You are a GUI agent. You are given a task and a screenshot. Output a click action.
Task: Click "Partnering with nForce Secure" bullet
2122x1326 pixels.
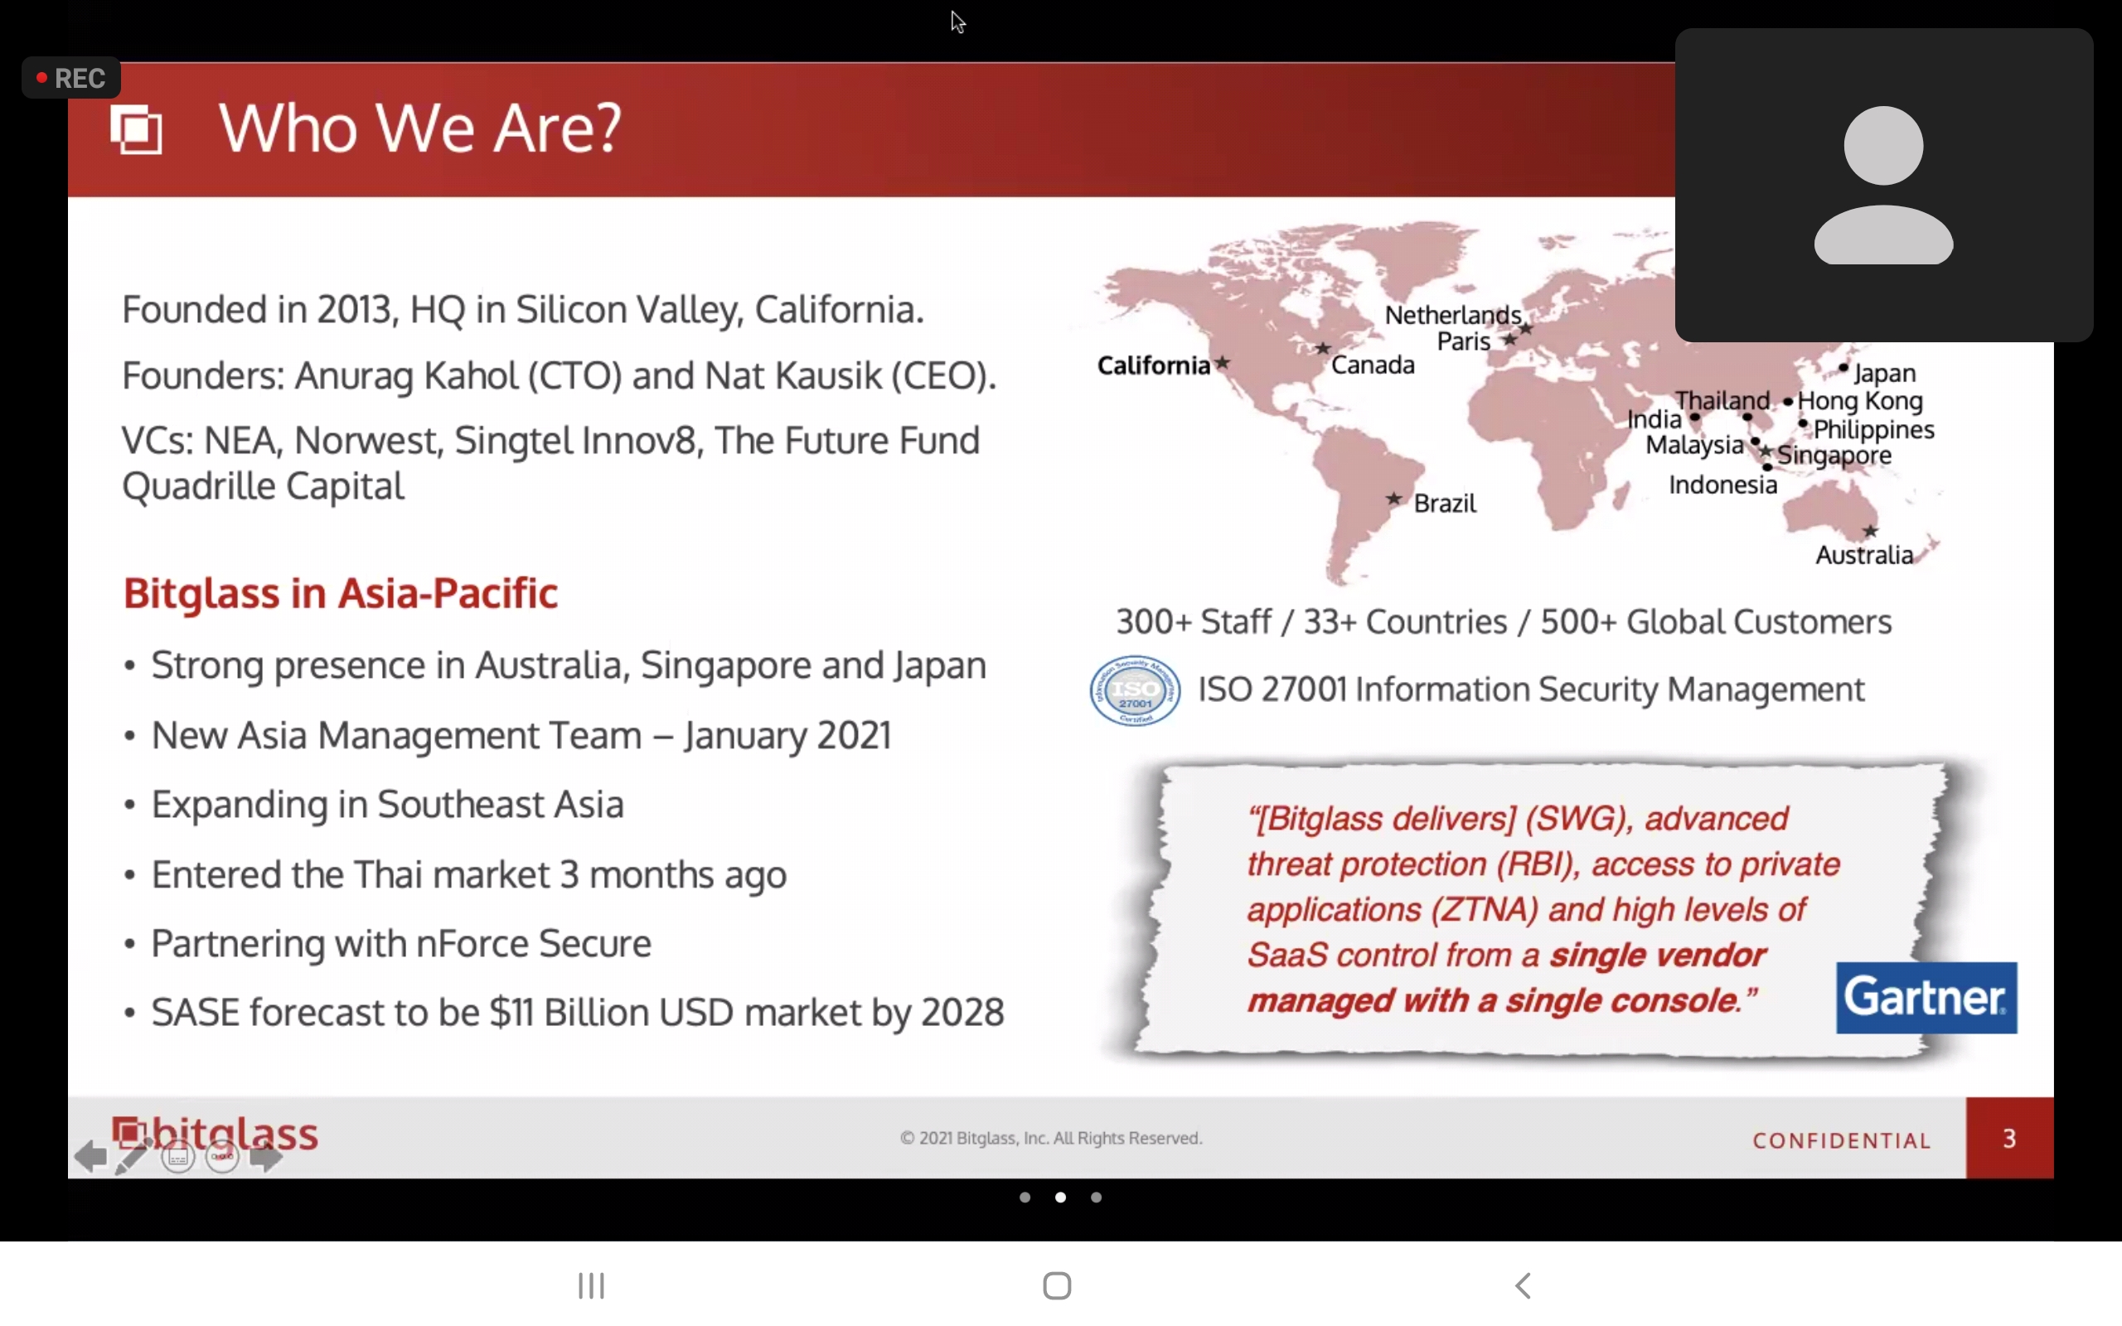tap(400, 944)
